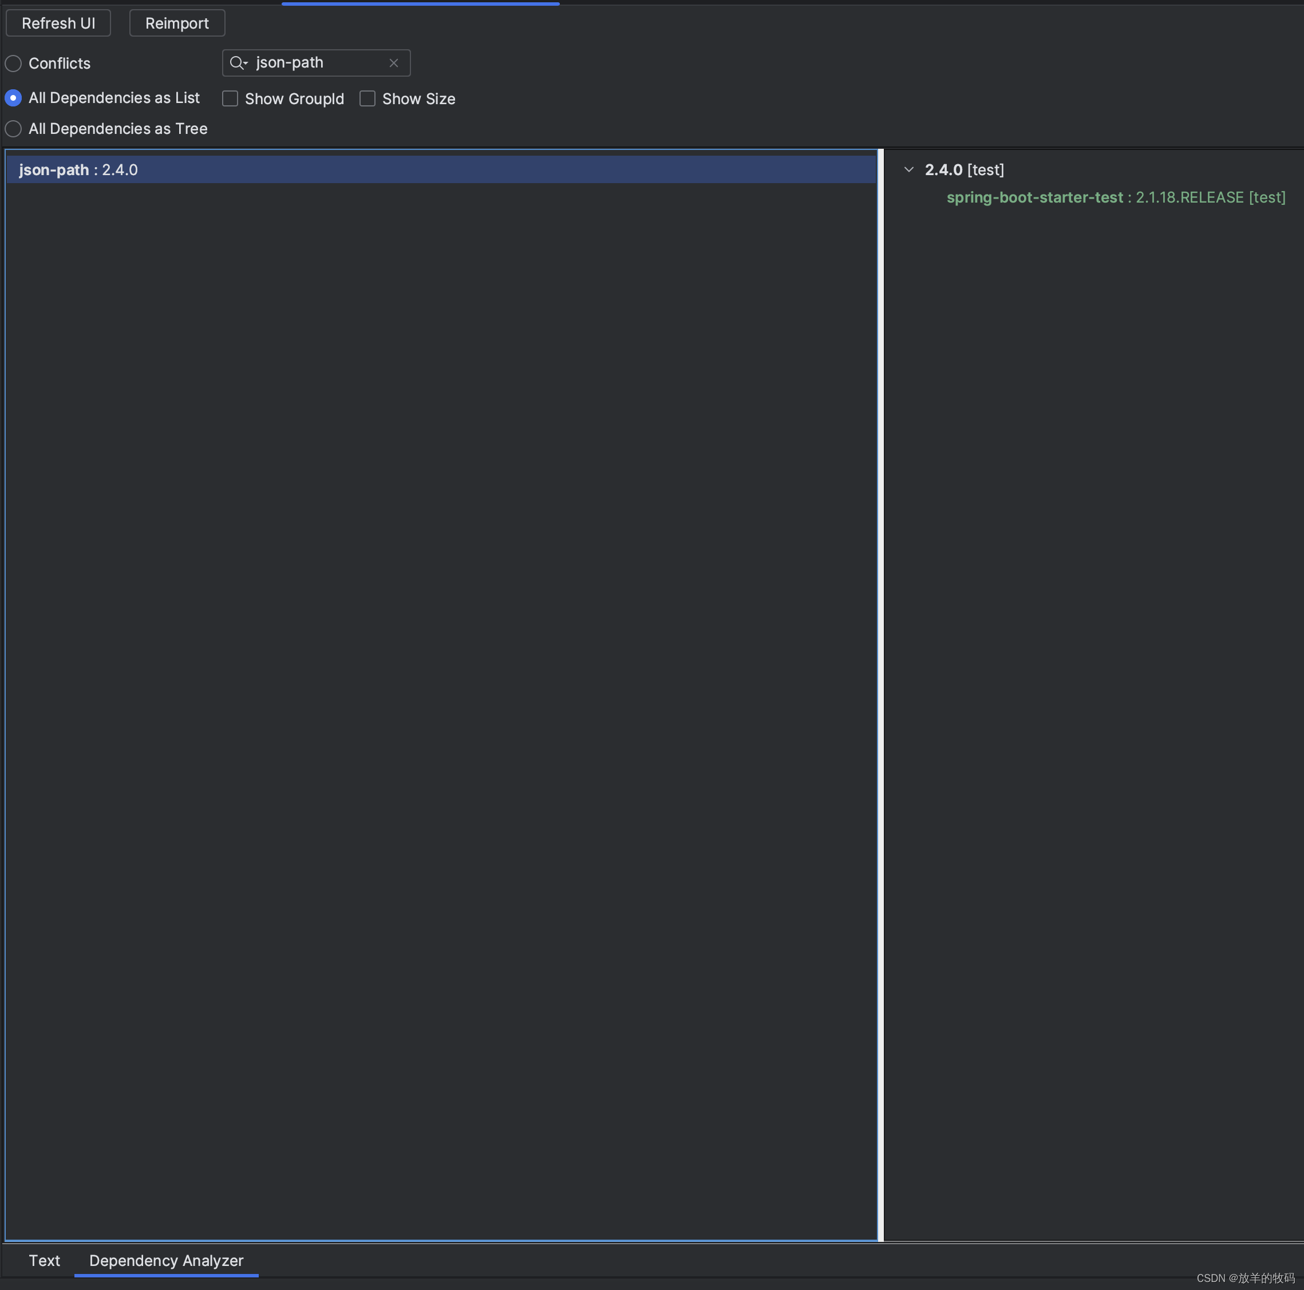Enable the Show GroupId checkbox
The width and height of the screenshot is (1304, 1290).
230,98
